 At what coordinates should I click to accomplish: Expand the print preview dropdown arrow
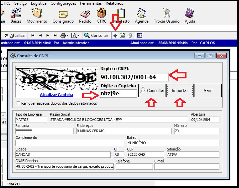(78, 36)
